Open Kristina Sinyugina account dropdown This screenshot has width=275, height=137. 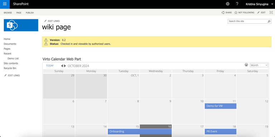tap(260, 4)
